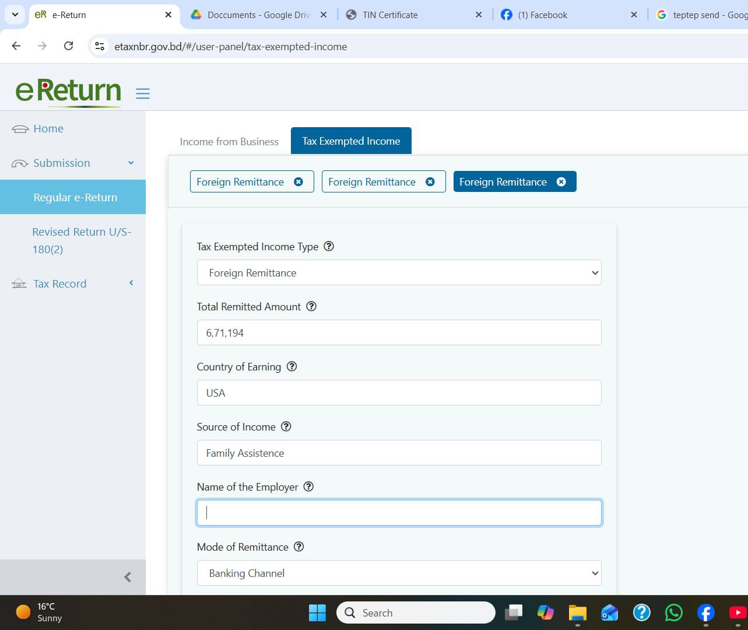The height and width of the screenshot is (630, 748).
Task: Open the weather widget on the taskbar
Action: coord(38,612)
